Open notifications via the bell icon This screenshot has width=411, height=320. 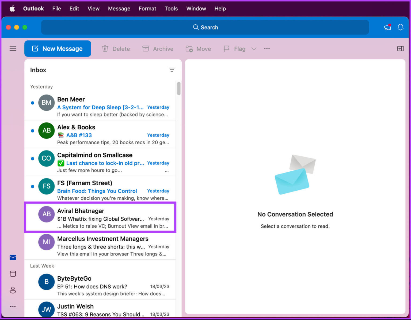400,27
